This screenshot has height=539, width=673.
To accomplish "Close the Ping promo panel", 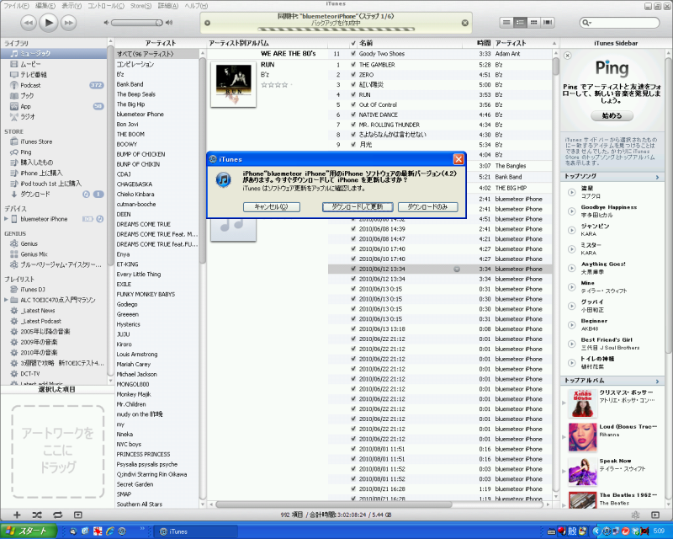I will 567,56.
